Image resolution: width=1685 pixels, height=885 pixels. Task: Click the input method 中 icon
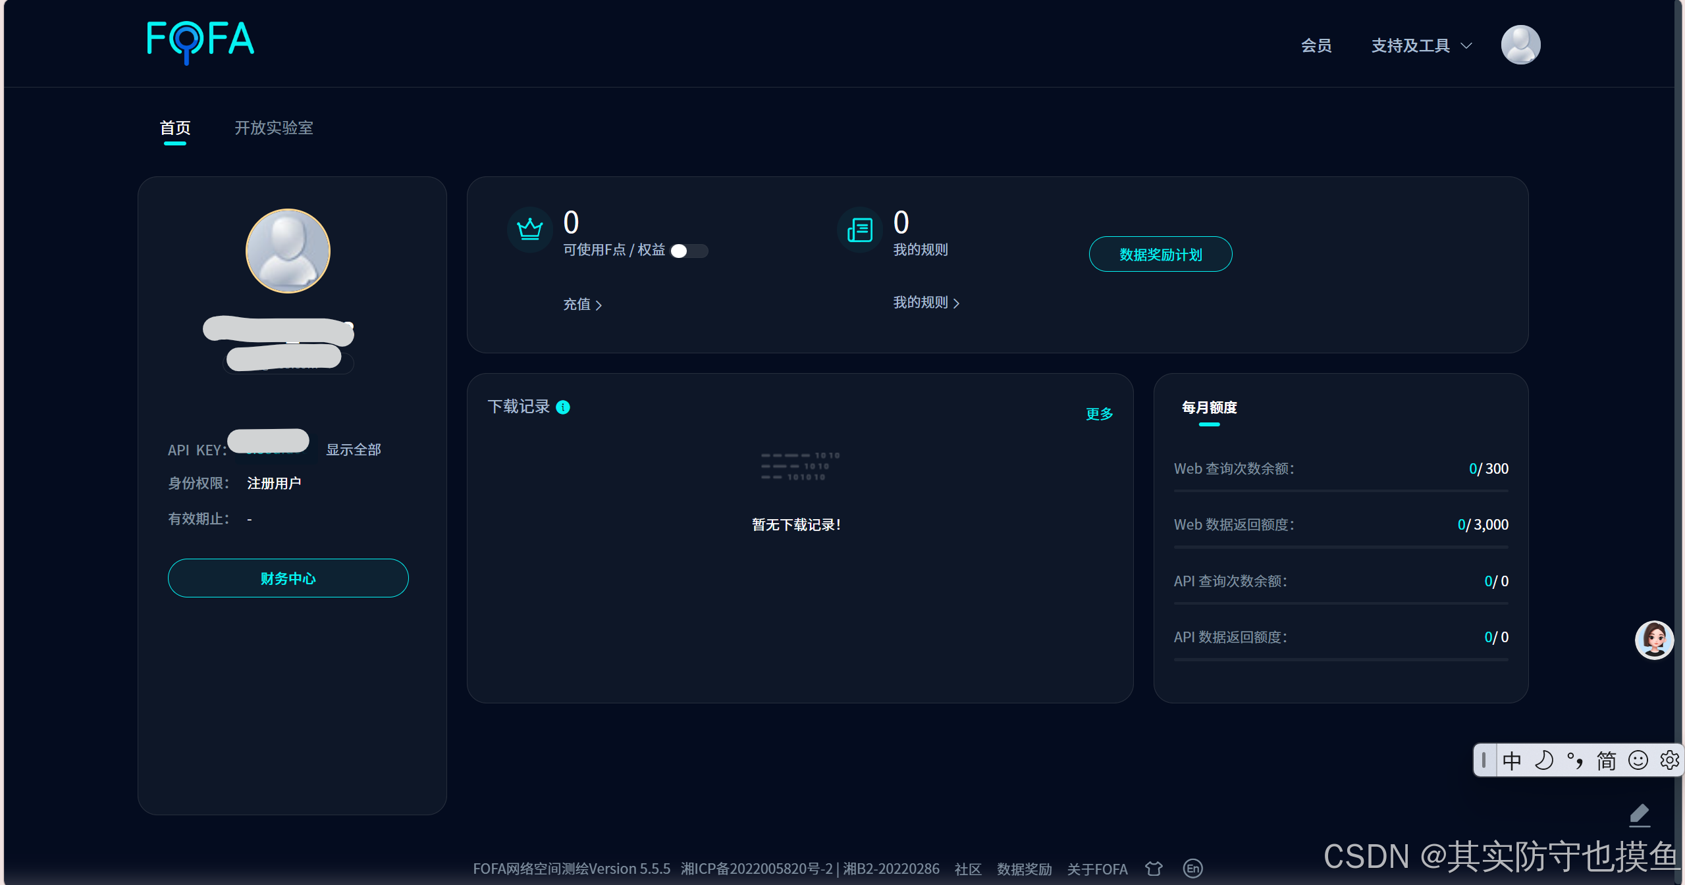click(x=1512, y=761)
